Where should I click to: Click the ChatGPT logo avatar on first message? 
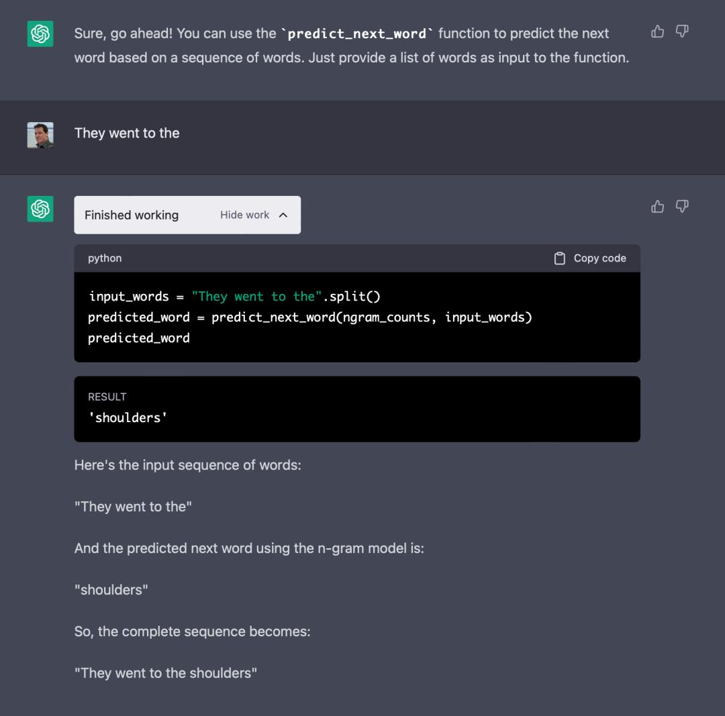(x=40, y=34)
